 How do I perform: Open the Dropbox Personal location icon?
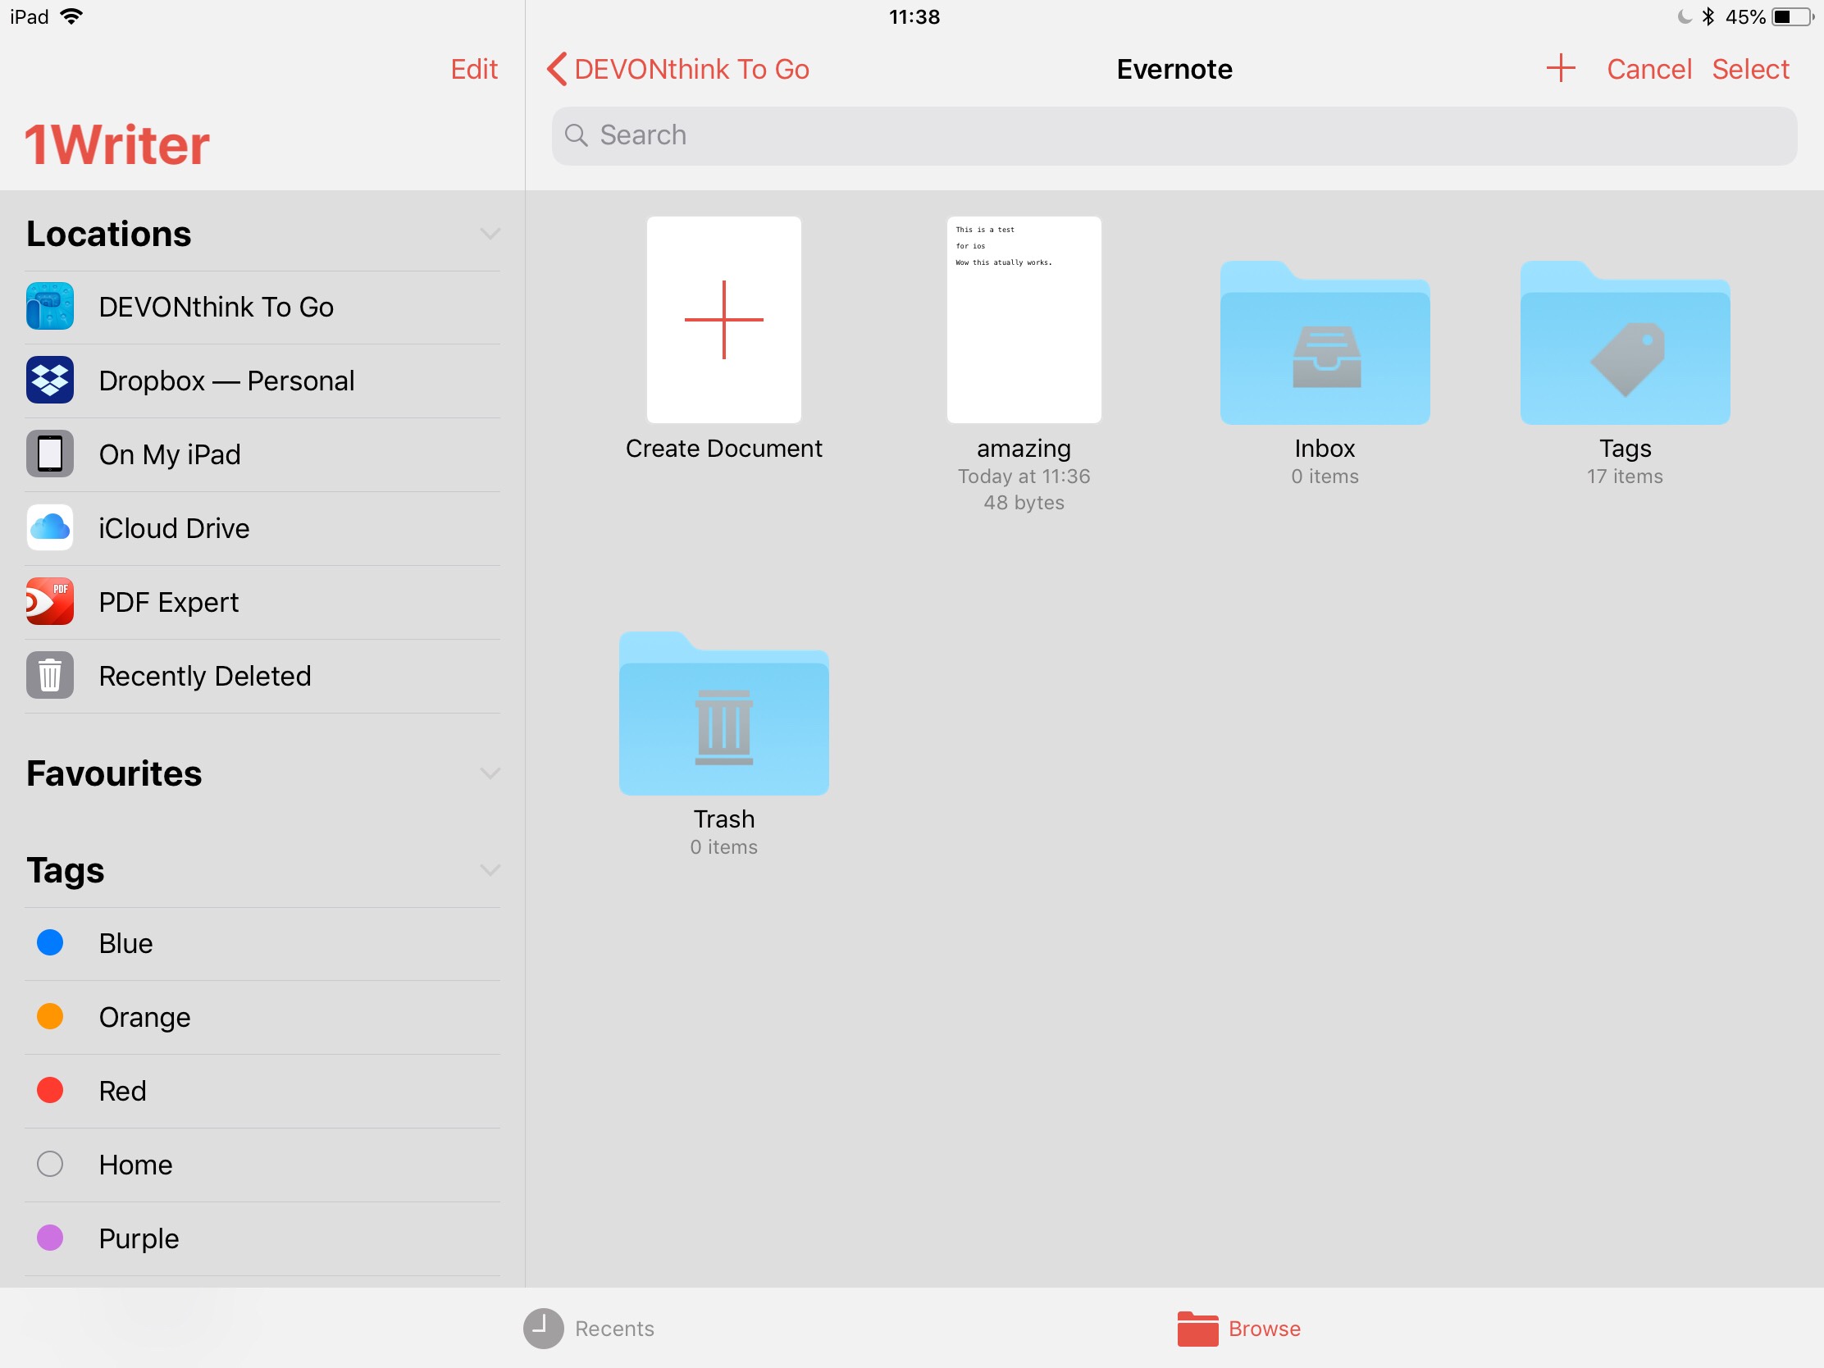pyautogui.click(x=49, y=381)
